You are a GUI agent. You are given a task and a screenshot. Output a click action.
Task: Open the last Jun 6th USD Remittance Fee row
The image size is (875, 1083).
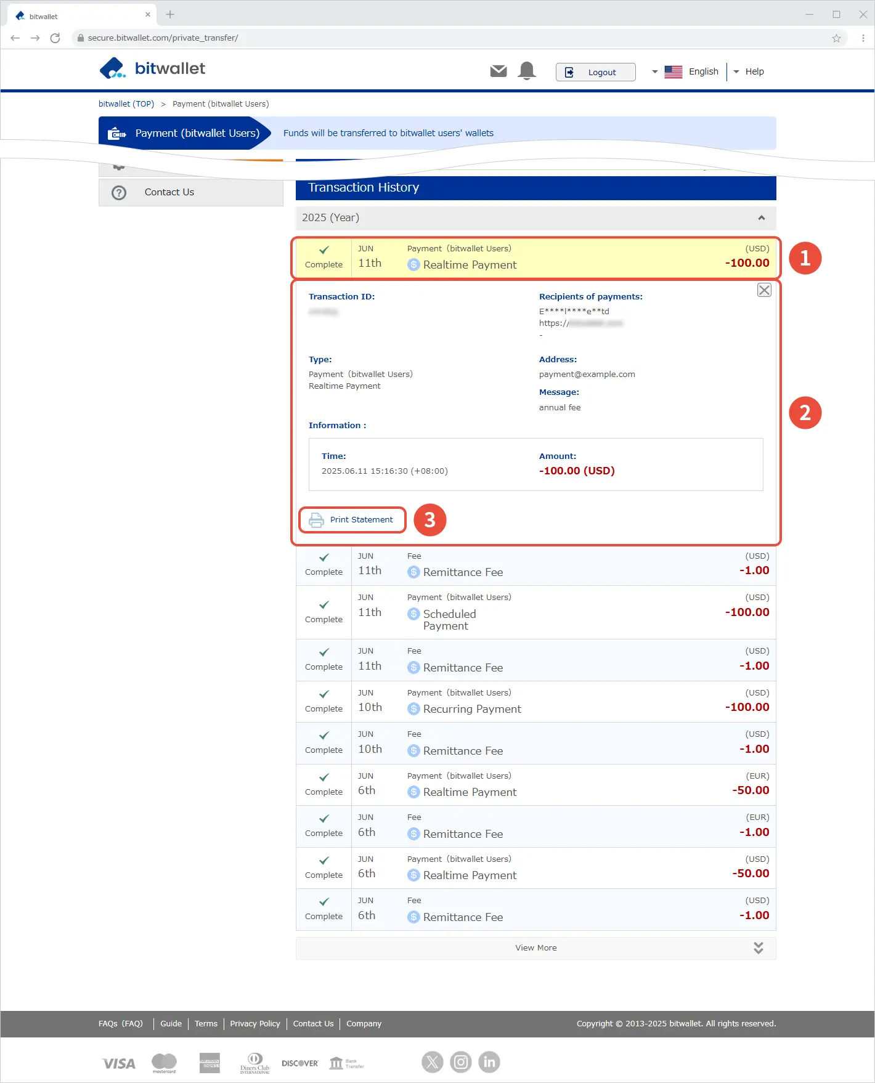[535, 910]
